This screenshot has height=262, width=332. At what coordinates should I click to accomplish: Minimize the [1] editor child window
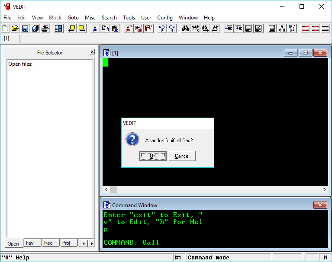291,53
